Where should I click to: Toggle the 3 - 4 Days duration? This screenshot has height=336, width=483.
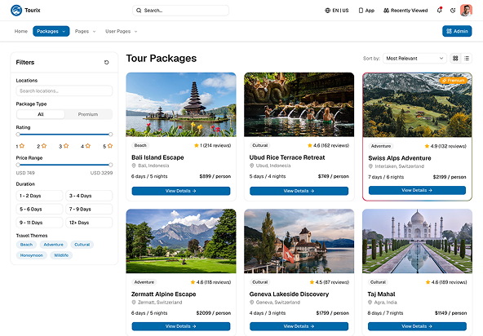pos(89,196)
